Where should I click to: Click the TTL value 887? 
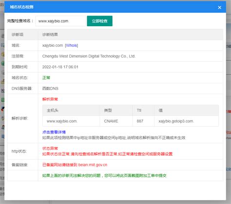point(140,121)
